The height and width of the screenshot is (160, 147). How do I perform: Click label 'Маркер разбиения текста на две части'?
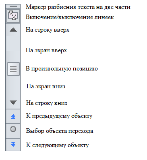78,7
